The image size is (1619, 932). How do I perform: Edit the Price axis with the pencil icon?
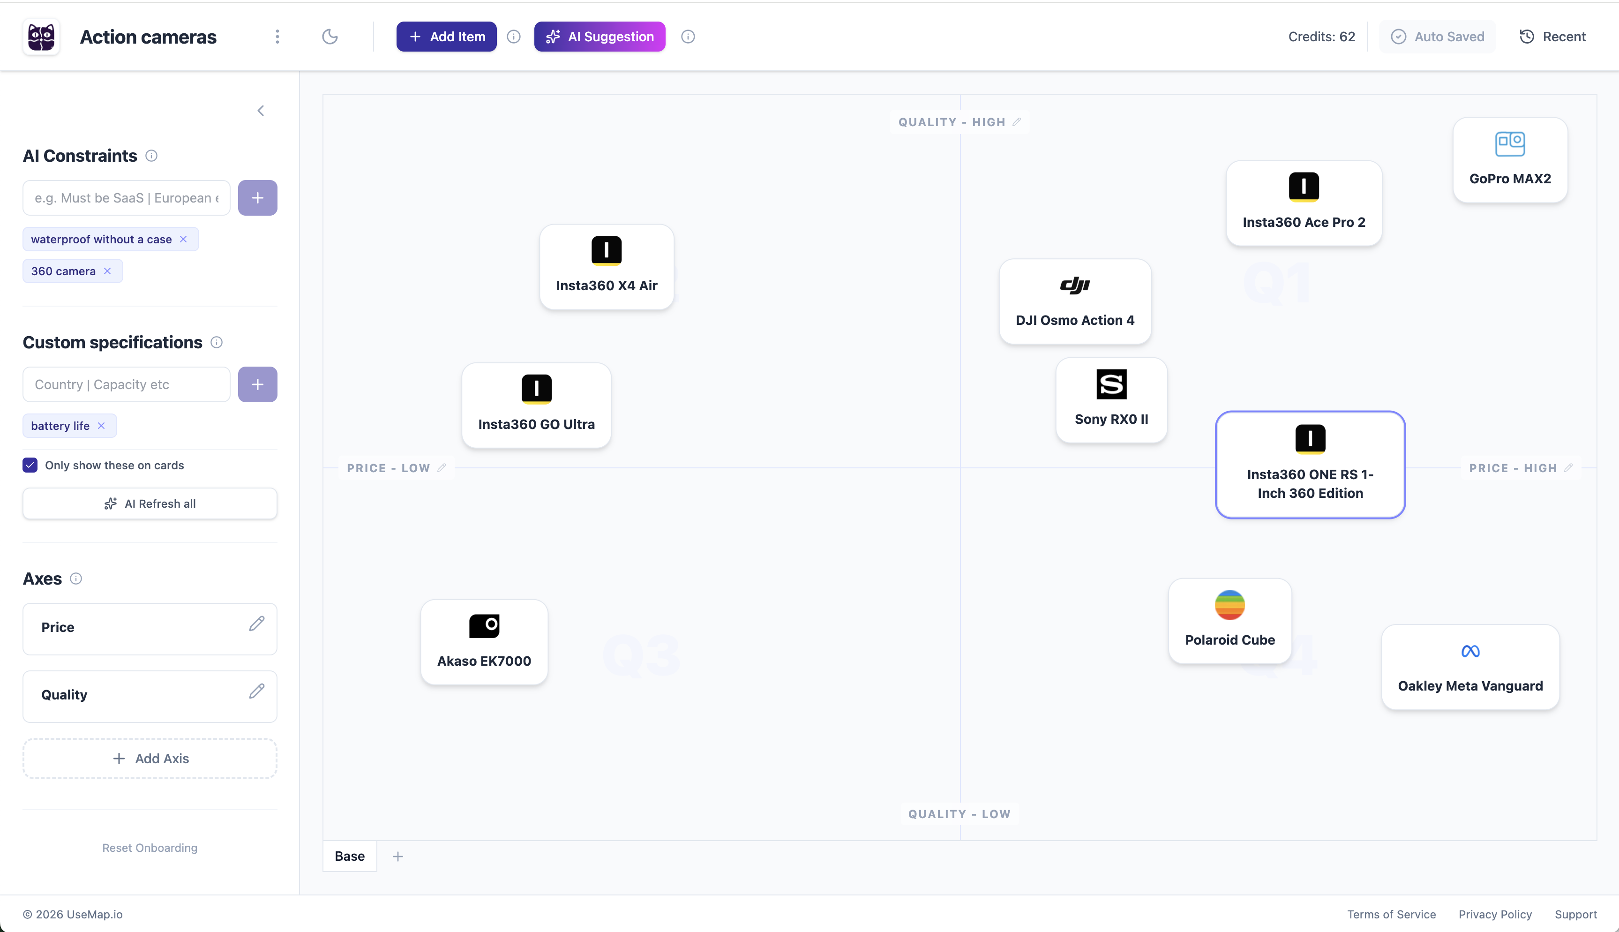pyautogui.click(x=256, y=623)
